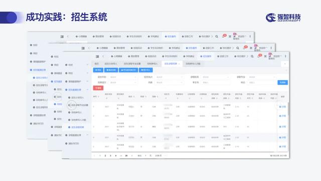Click the 考生号 input field
The height and width of the screenshot is (181, 321).
point(215,82)
